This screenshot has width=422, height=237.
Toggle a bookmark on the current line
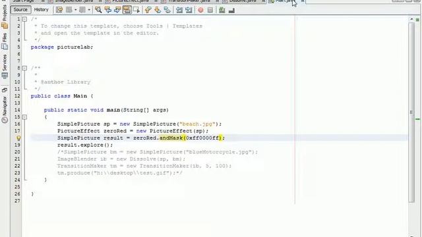(x=167, y=10)
